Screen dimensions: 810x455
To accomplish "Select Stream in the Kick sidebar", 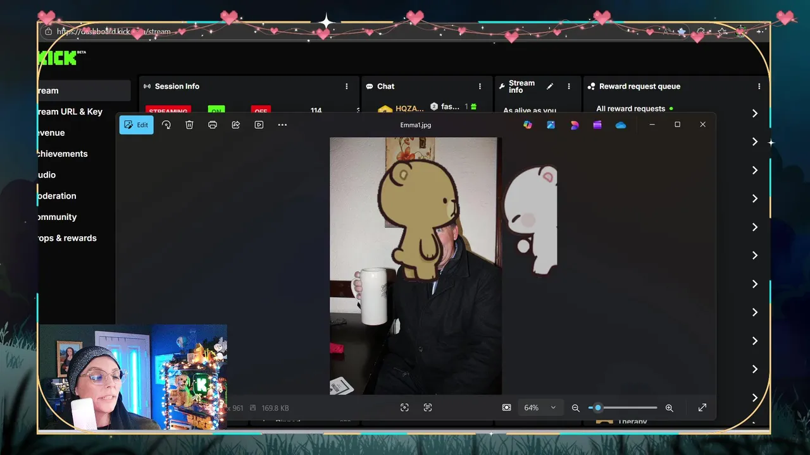I will [x=84, y=90].
